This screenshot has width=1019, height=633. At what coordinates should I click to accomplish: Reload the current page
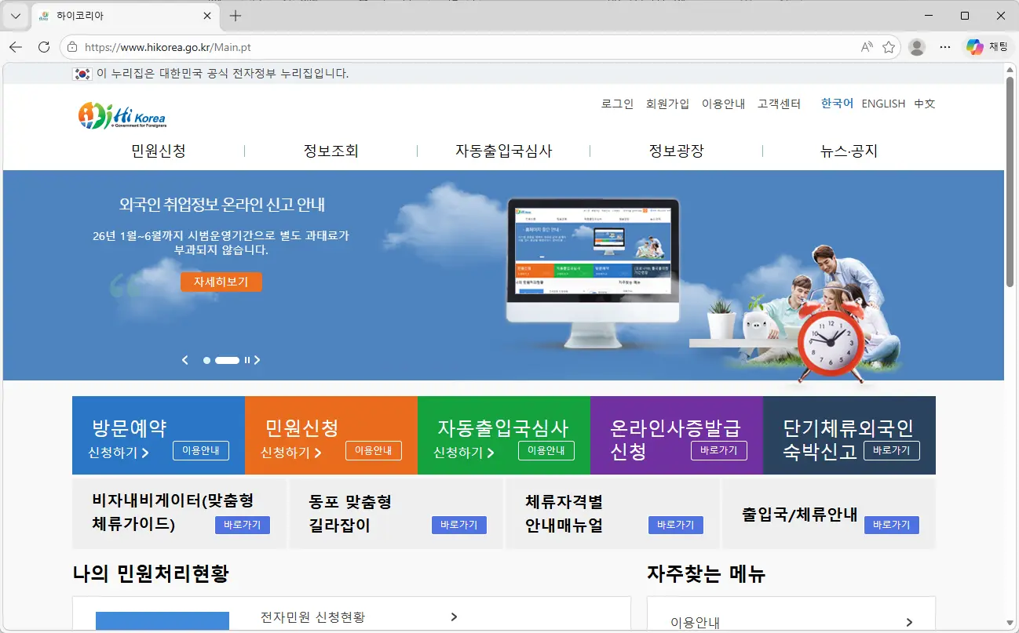tap(44, 47)
